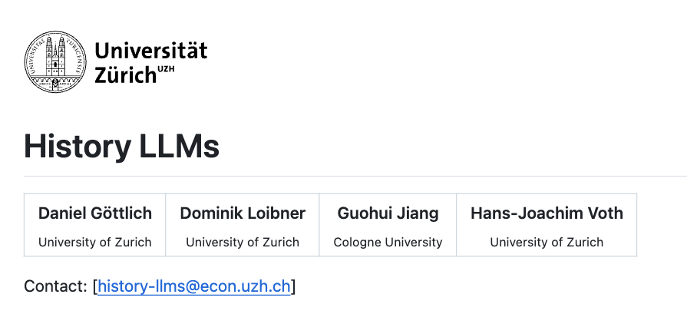Click the closing bracket after the email
This screenshot has width=687, height=314.
coord(293,286)
